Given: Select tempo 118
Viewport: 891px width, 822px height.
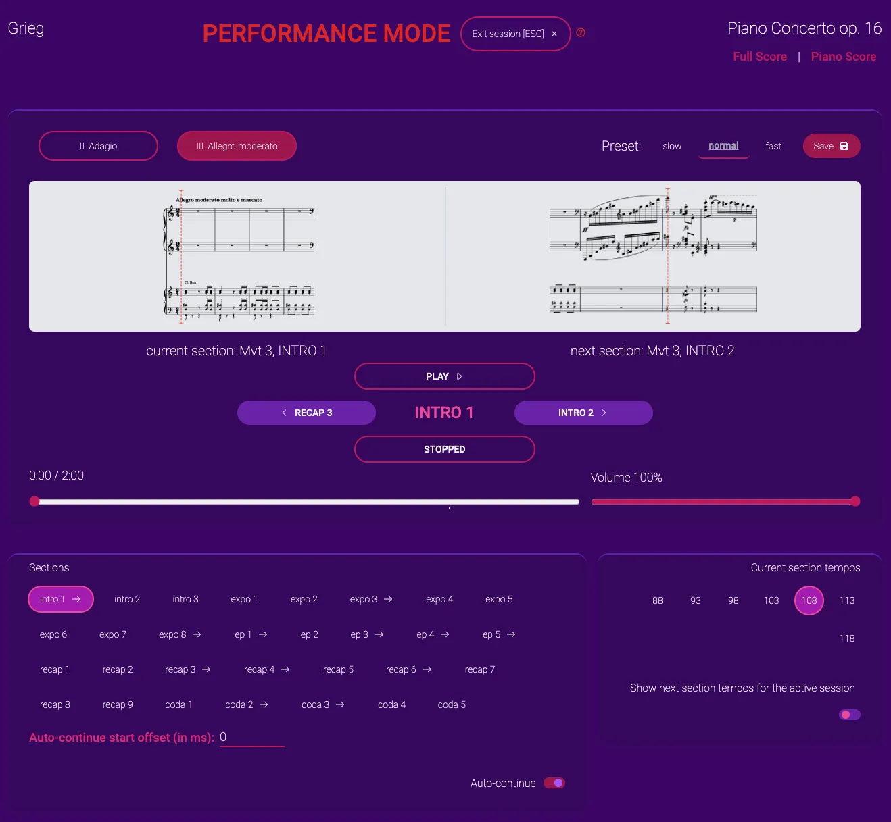Looking at the screenshot, I should coord(847,638).
